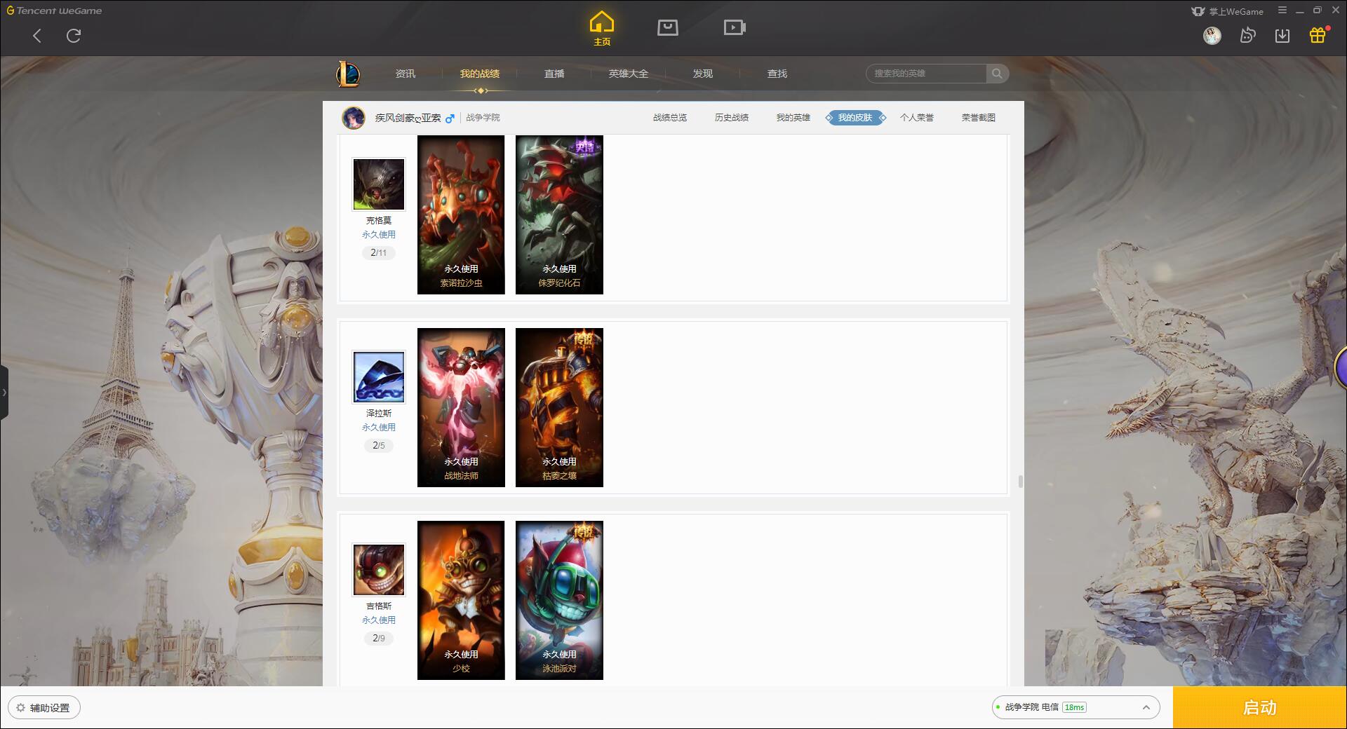The width and height of the screenshot is (1347, 729).
Task: Switch to 英雄大全 tab
Action: pos(629,74)
